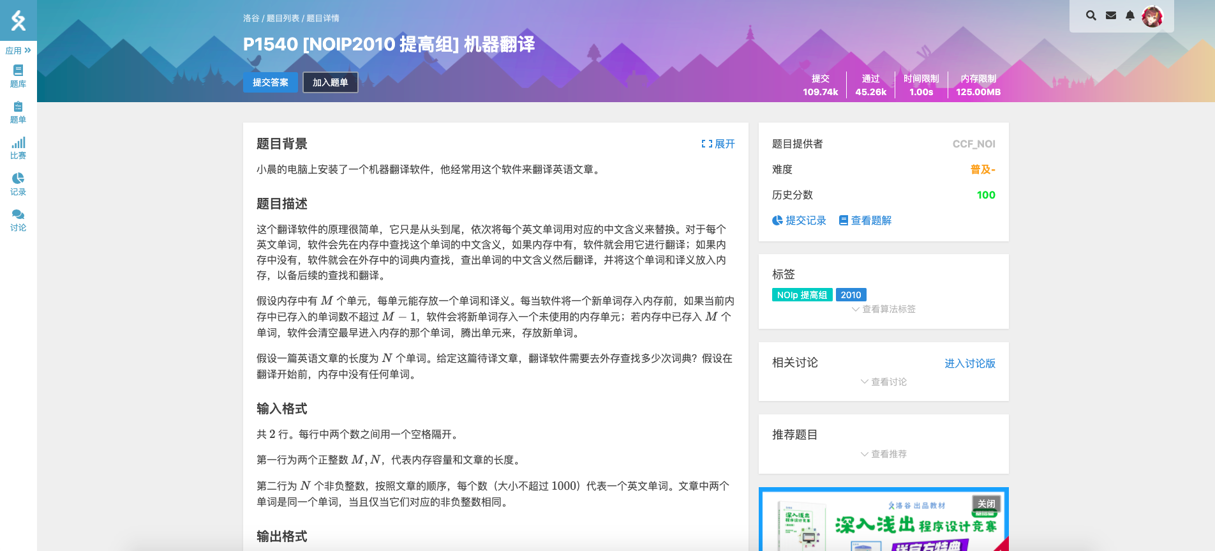Open the user avatar menu

point(1152,17)
